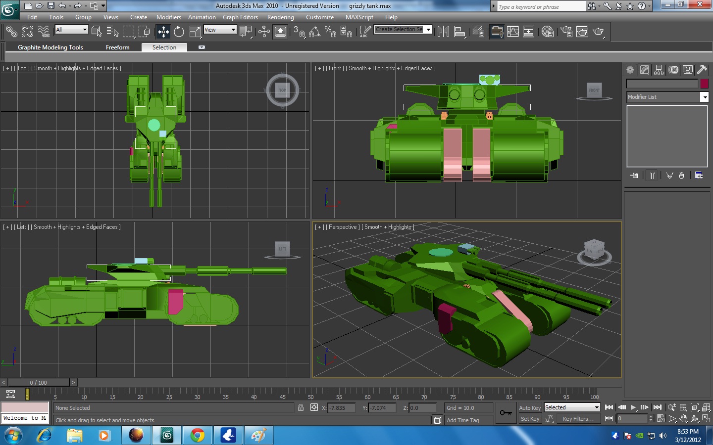Open the key filter Selected dropdown

tap(572, 407)
